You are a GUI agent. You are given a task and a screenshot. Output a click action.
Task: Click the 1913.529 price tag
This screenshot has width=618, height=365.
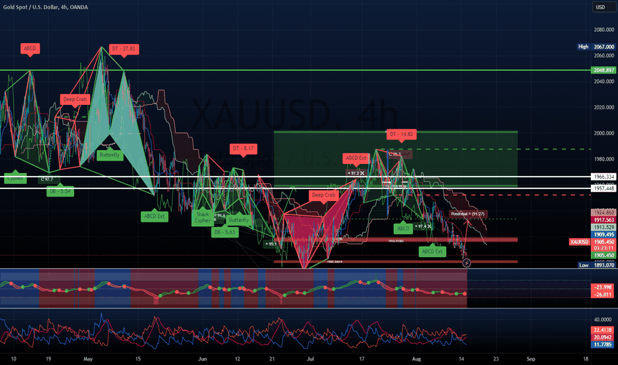(604, 227)
